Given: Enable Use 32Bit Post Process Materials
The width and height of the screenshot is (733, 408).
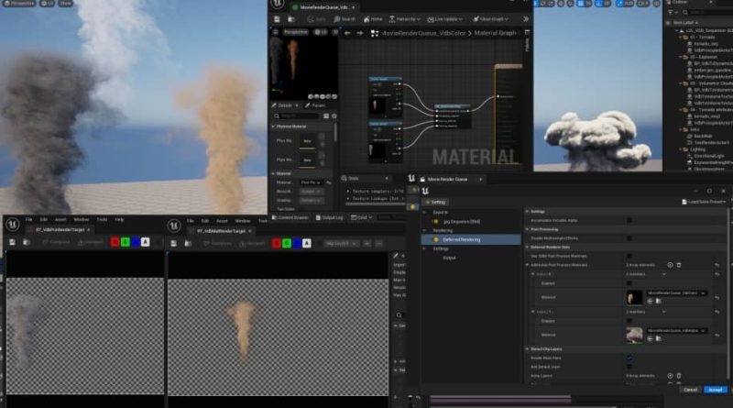Looking at the screenshot, I should tap(629, 256).
